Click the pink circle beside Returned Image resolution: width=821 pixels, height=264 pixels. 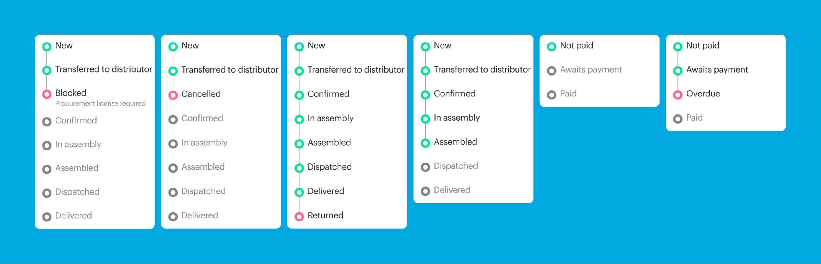click(x=299, y=216)
